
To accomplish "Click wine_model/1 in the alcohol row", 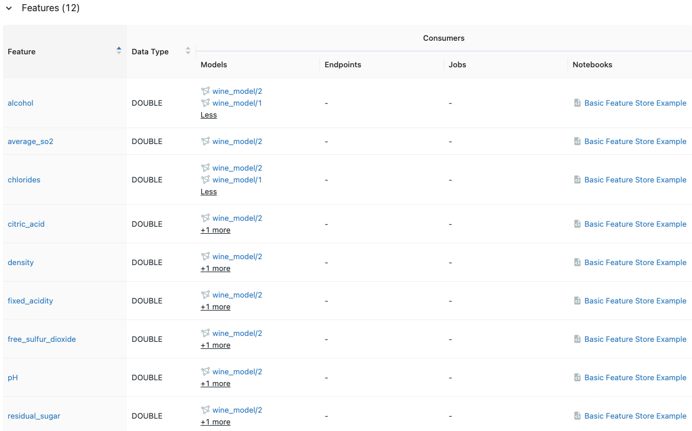I will [x=237, y=103].
